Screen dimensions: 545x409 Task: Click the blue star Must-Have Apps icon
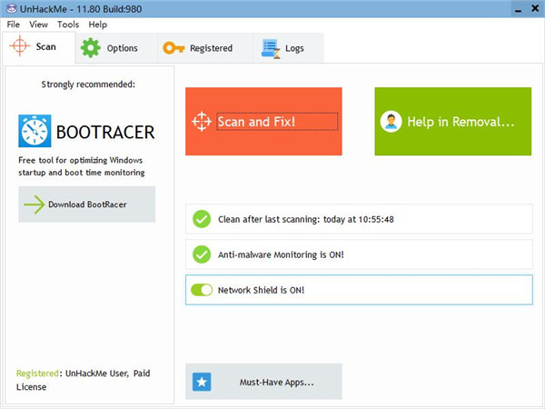click(202, 382)
